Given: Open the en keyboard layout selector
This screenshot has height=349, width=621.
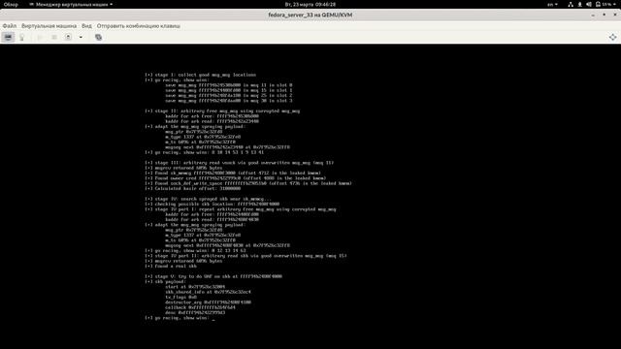Looking at the screenshot, I should tap(552, 4).
